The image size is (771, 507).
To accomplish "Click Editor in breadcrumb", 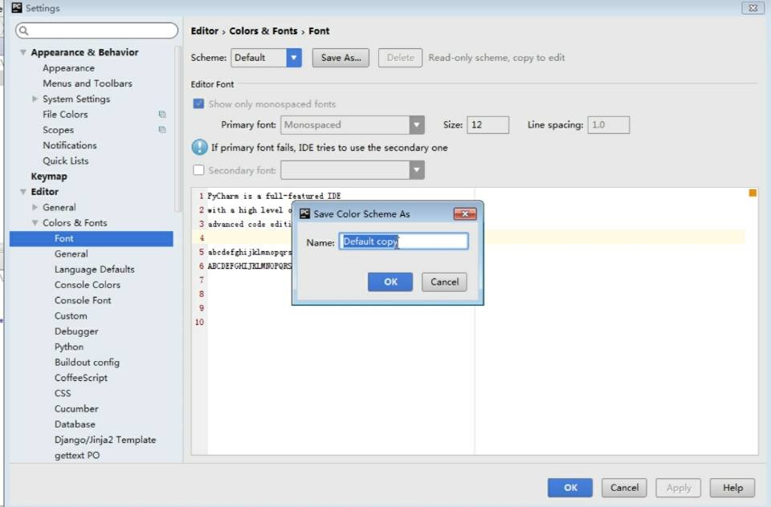I will point(205,31).
